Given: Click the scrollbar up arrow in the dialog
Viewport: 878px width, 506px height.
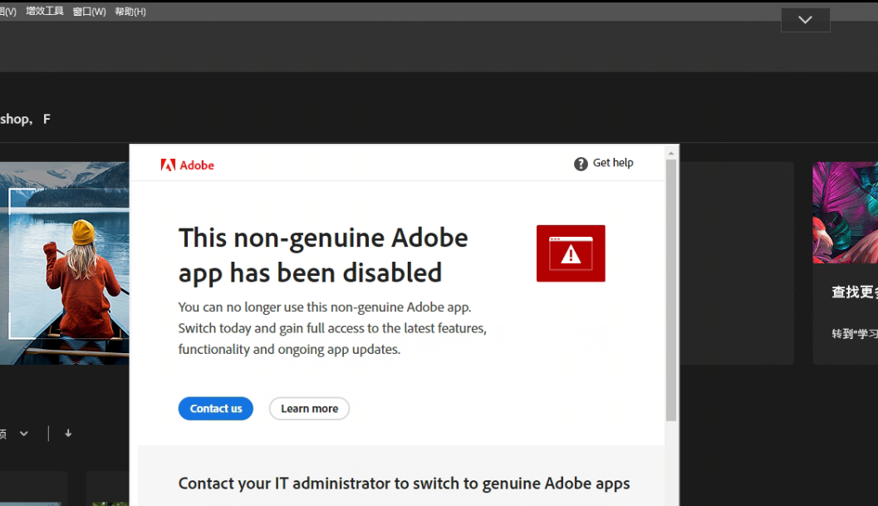Looking at the screenshot, I should click(671, 152).
